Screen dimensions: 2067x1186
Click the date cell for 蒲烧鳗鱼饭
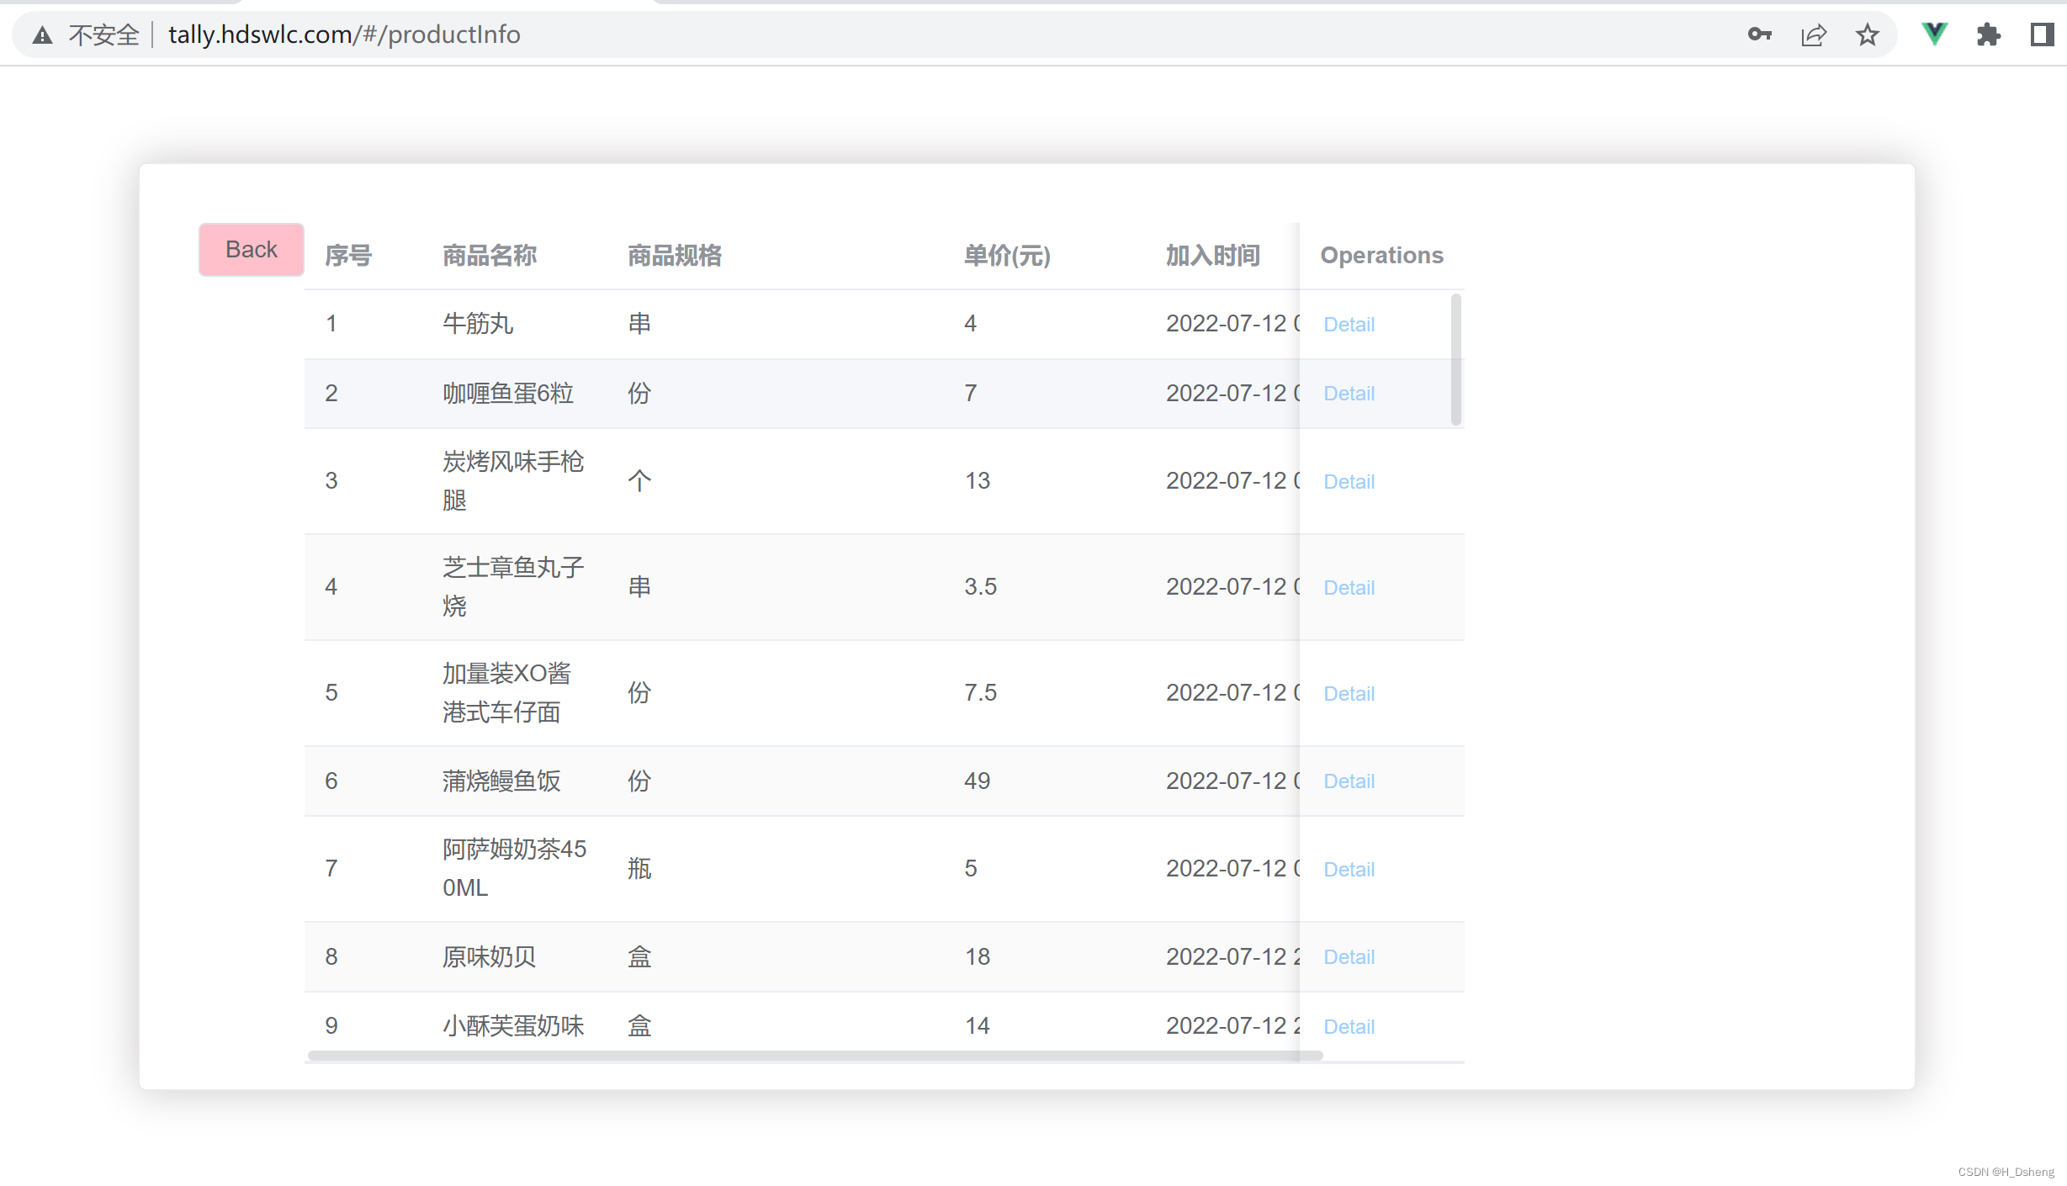(x=1232, y=781)
